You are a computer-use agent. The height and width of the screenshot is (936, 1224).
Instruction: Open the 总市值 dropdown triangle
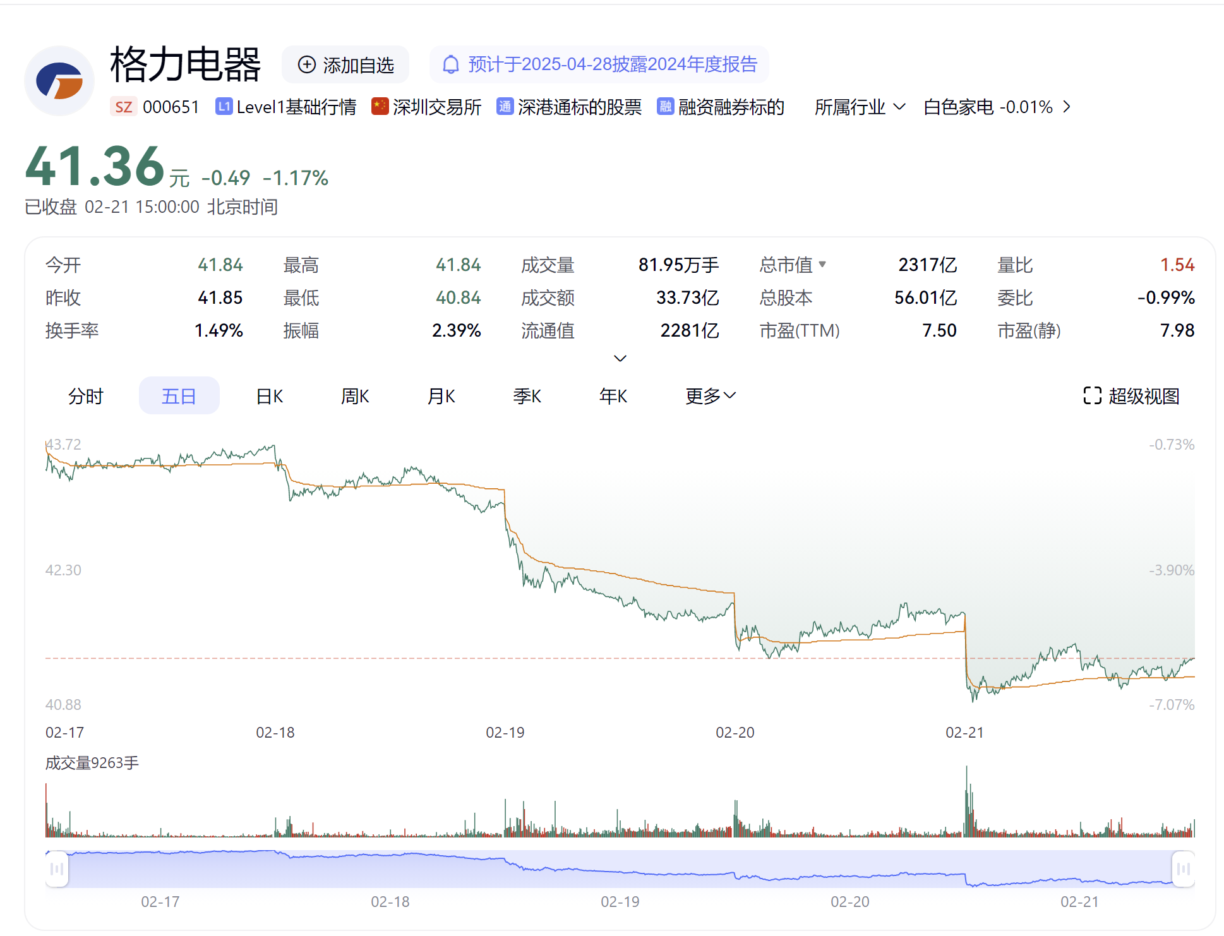click(822, 264)
